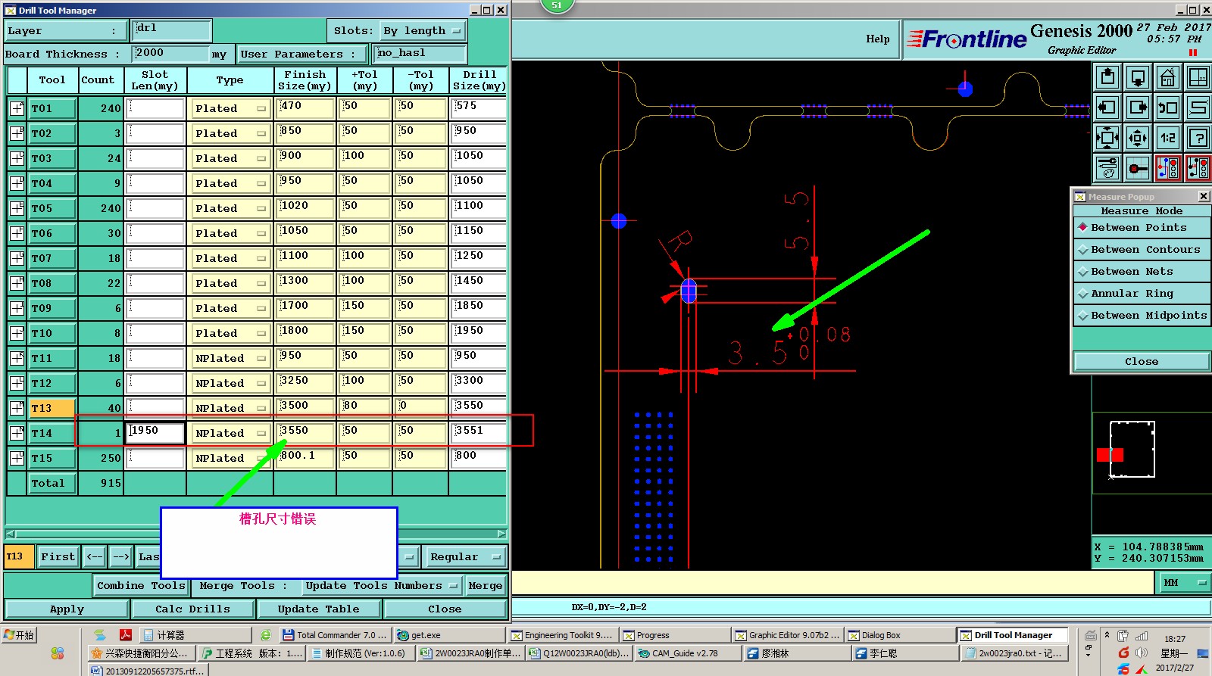The height and width of the screenshot is (676, 1212).
Task: Click the zoom in arrows icon
Action: point(1107,138)
